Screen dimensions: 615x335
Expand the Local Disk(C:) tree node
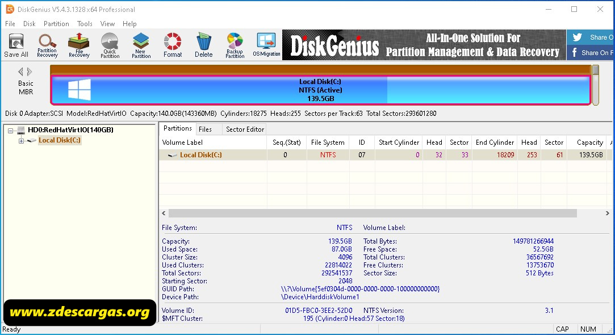(x=21, y=141)
